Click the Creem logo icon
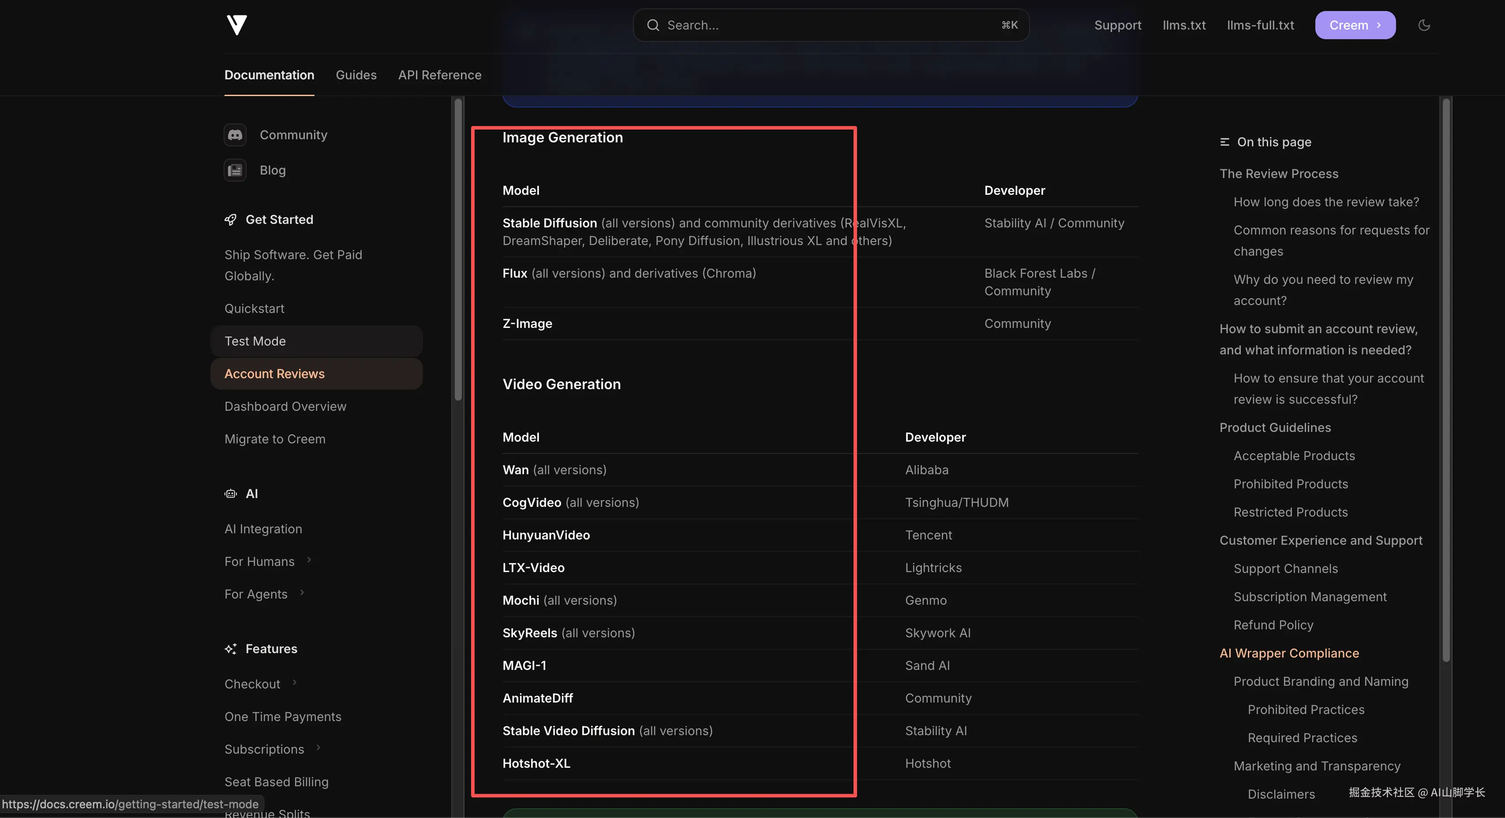1505x818 pixels. click(x=236, y=25)
